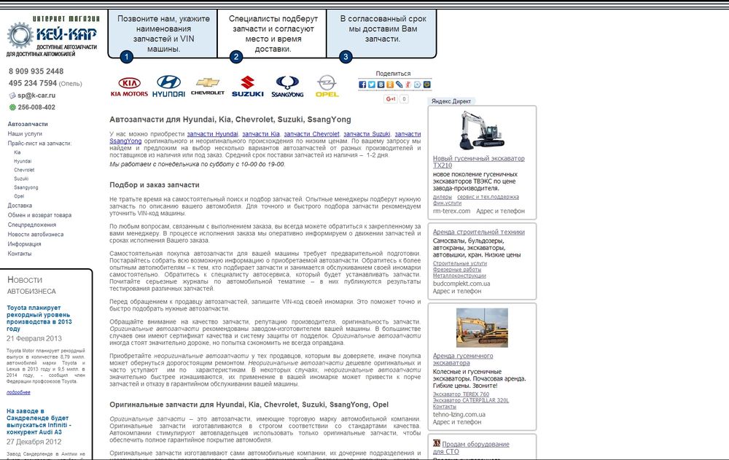The image size is (729, 460).
Task: Click the Google +1 button
Action: [x=391, y=98]
